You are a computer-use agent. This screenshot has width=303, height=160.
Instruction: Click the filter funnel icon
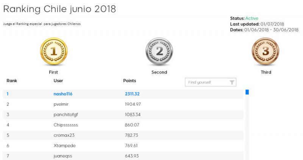tap(232, 82)
